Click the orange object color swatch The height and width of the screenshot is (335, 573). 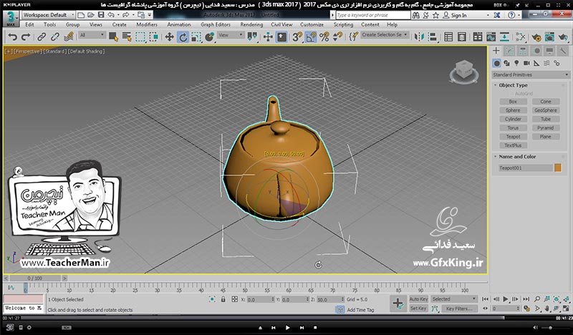point(558,167)
